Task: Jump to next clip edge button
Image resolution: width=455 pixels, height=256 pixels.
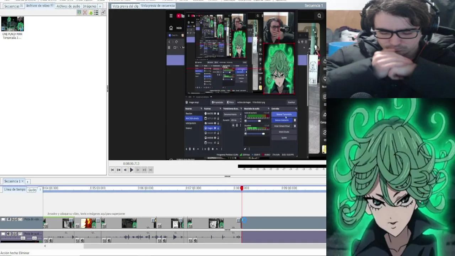Action: tap(144, 170)
